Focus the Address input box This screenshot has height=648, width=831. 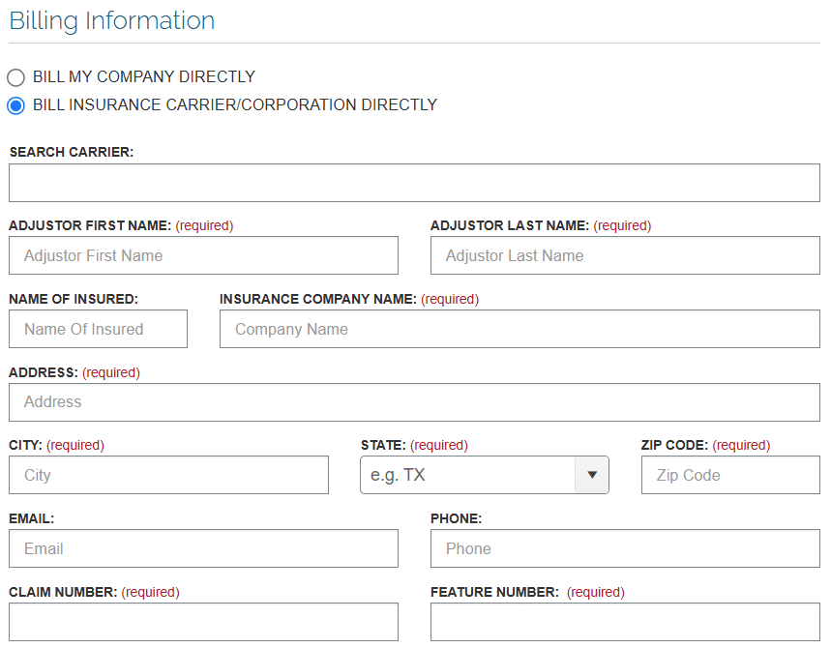tap(414, 402)
